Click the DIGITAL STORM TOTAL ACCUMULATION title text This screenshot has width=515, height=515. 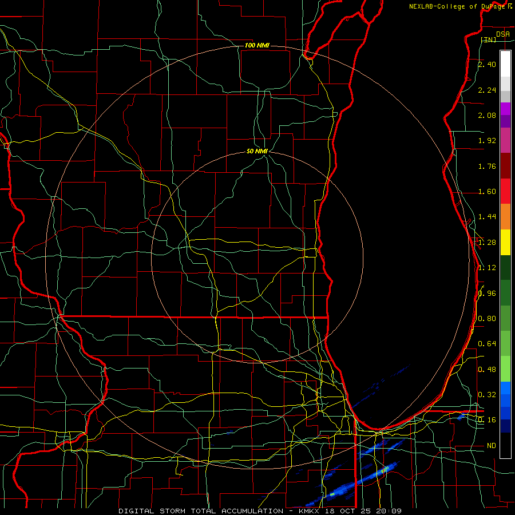[x=201, y=511]
